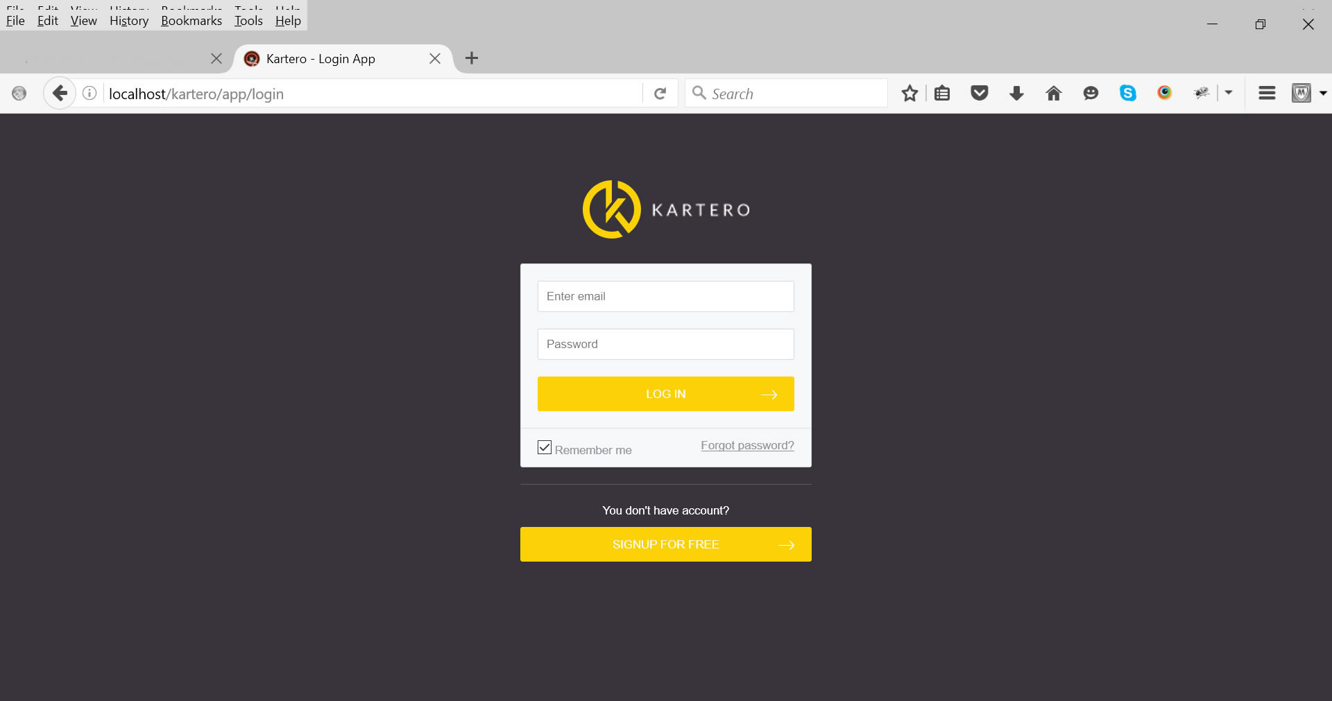The width and height of the screenshot is (1332, 701).
Task: Open the bookmarks list icon
Action: click(x=942, y=94)
